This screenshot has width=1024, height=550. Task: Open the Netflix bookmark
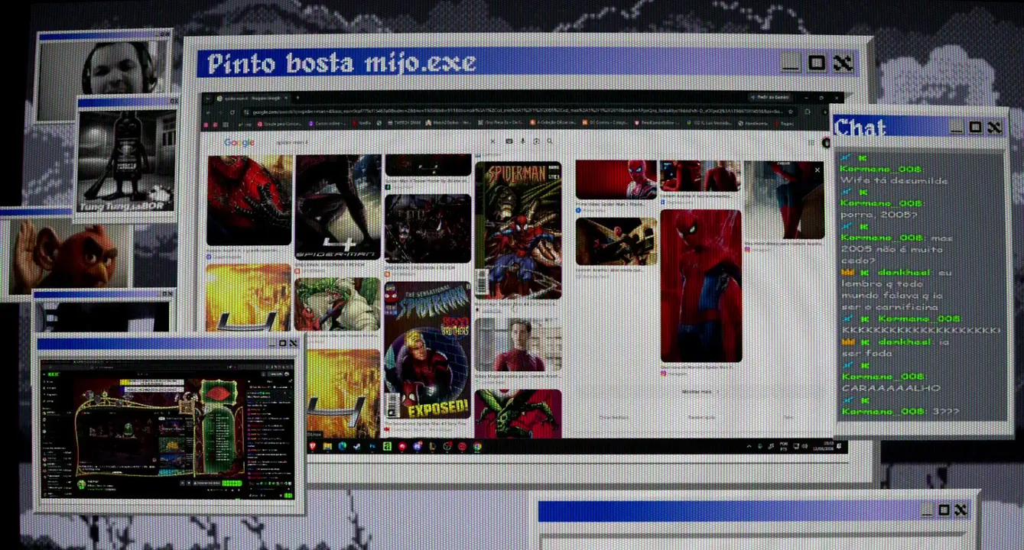(362, 122)
